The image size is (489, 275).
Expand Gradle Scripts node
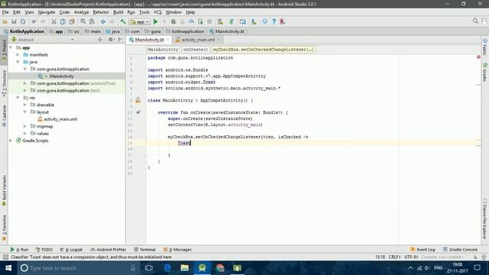pos(11,141)
